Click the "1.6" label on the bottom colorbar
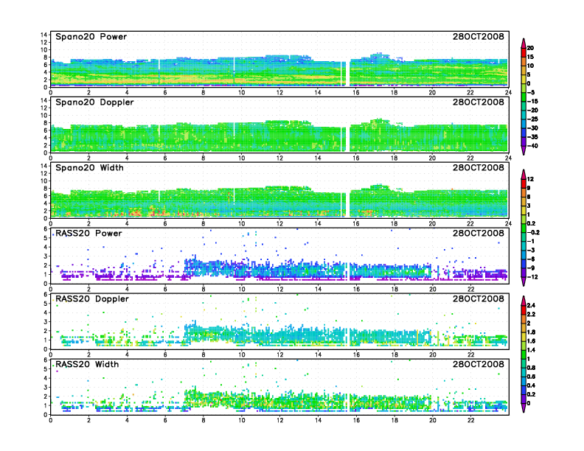This screenshot has height=451, width=584. 531,341
